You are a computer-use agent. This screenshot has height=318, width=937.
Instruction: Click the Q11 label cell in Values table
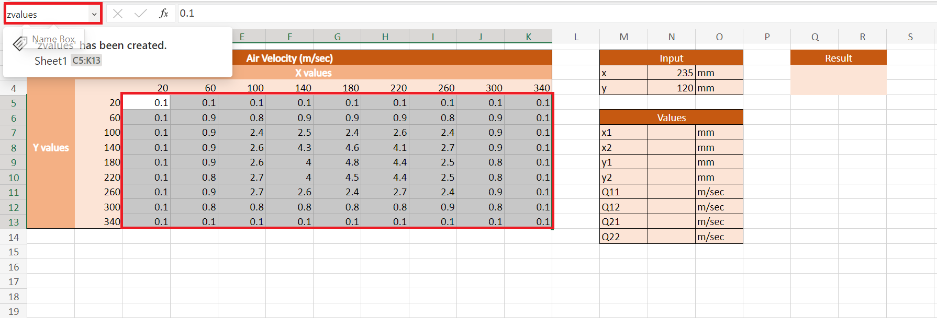tap(623, 192)
